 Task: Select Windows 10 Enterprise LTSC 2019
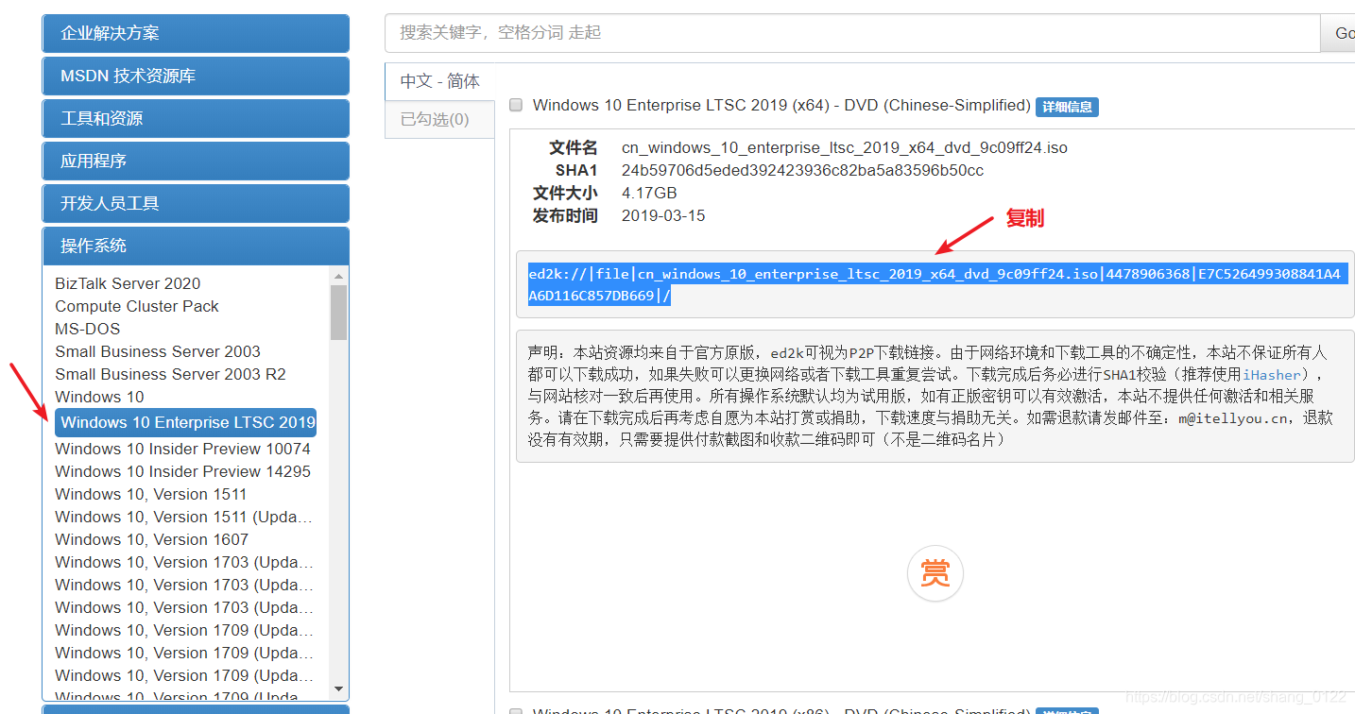coord(186,422)
